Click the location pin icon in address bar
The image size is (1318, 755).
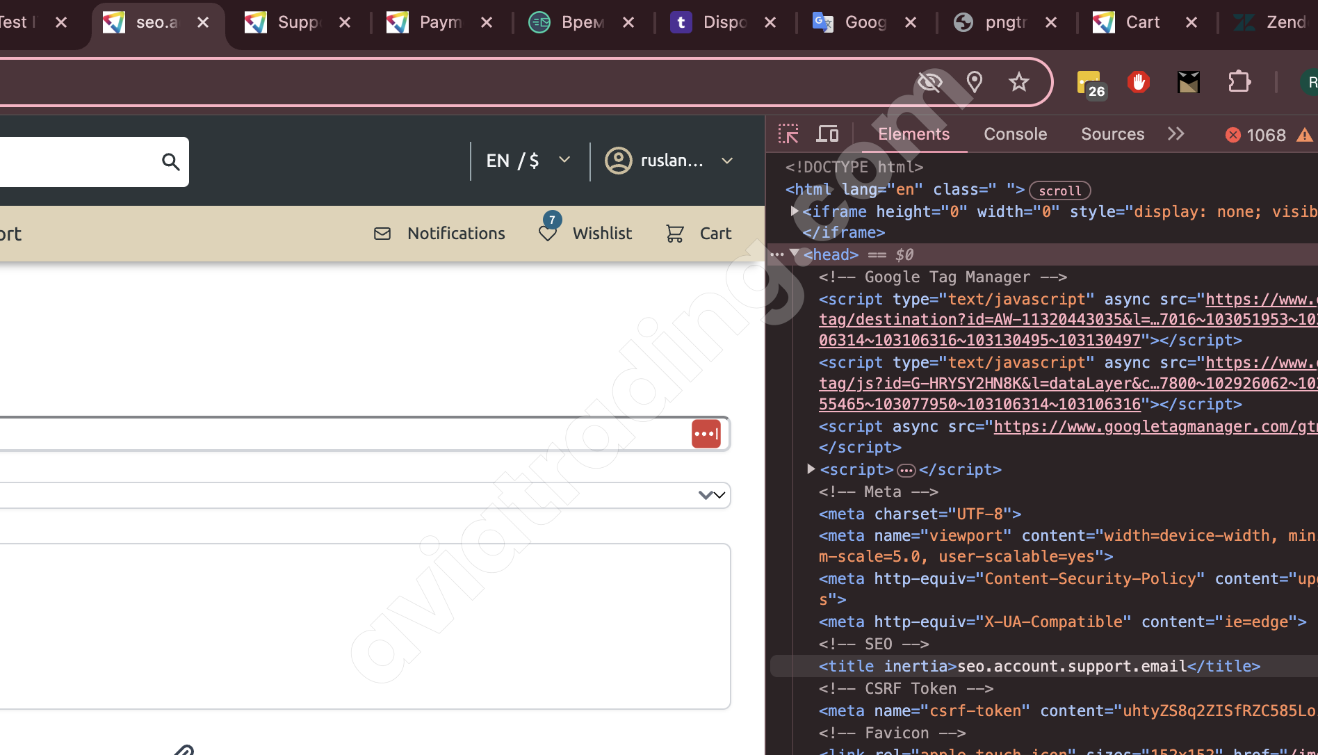975,82
